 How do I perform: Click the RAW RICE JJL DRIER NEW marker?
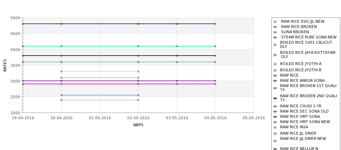click(x=275, y=141)
